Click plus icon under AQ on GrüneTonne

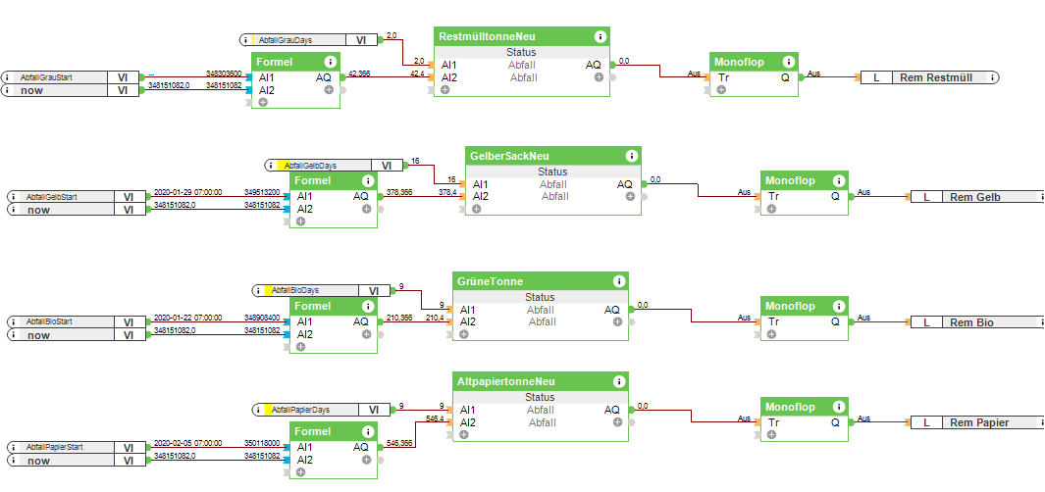pyautogui.click(x=617, y=322)
